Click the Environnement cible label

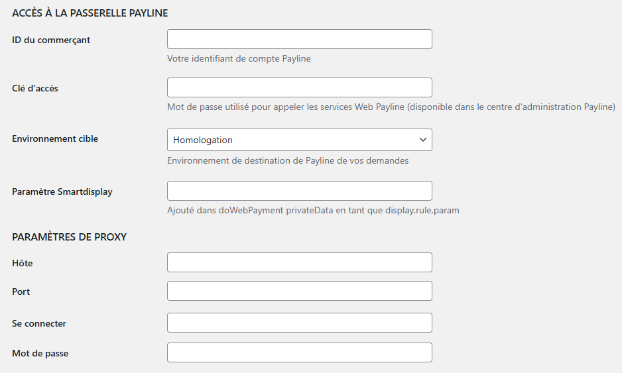point(55,138)
